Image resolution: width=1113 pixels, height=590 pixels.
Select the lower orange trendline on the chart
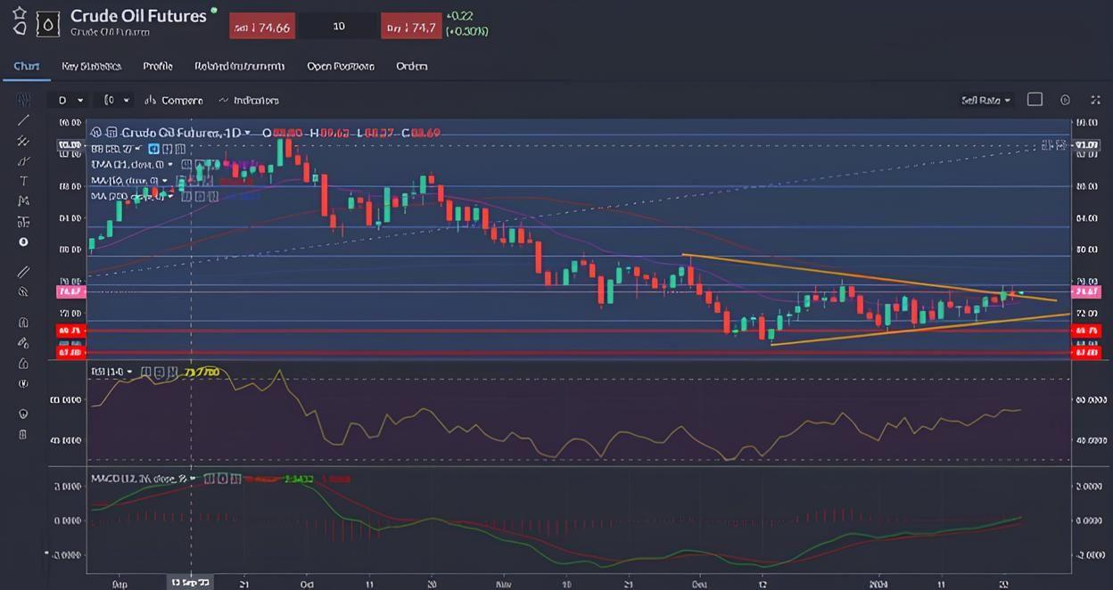(920, 329)
